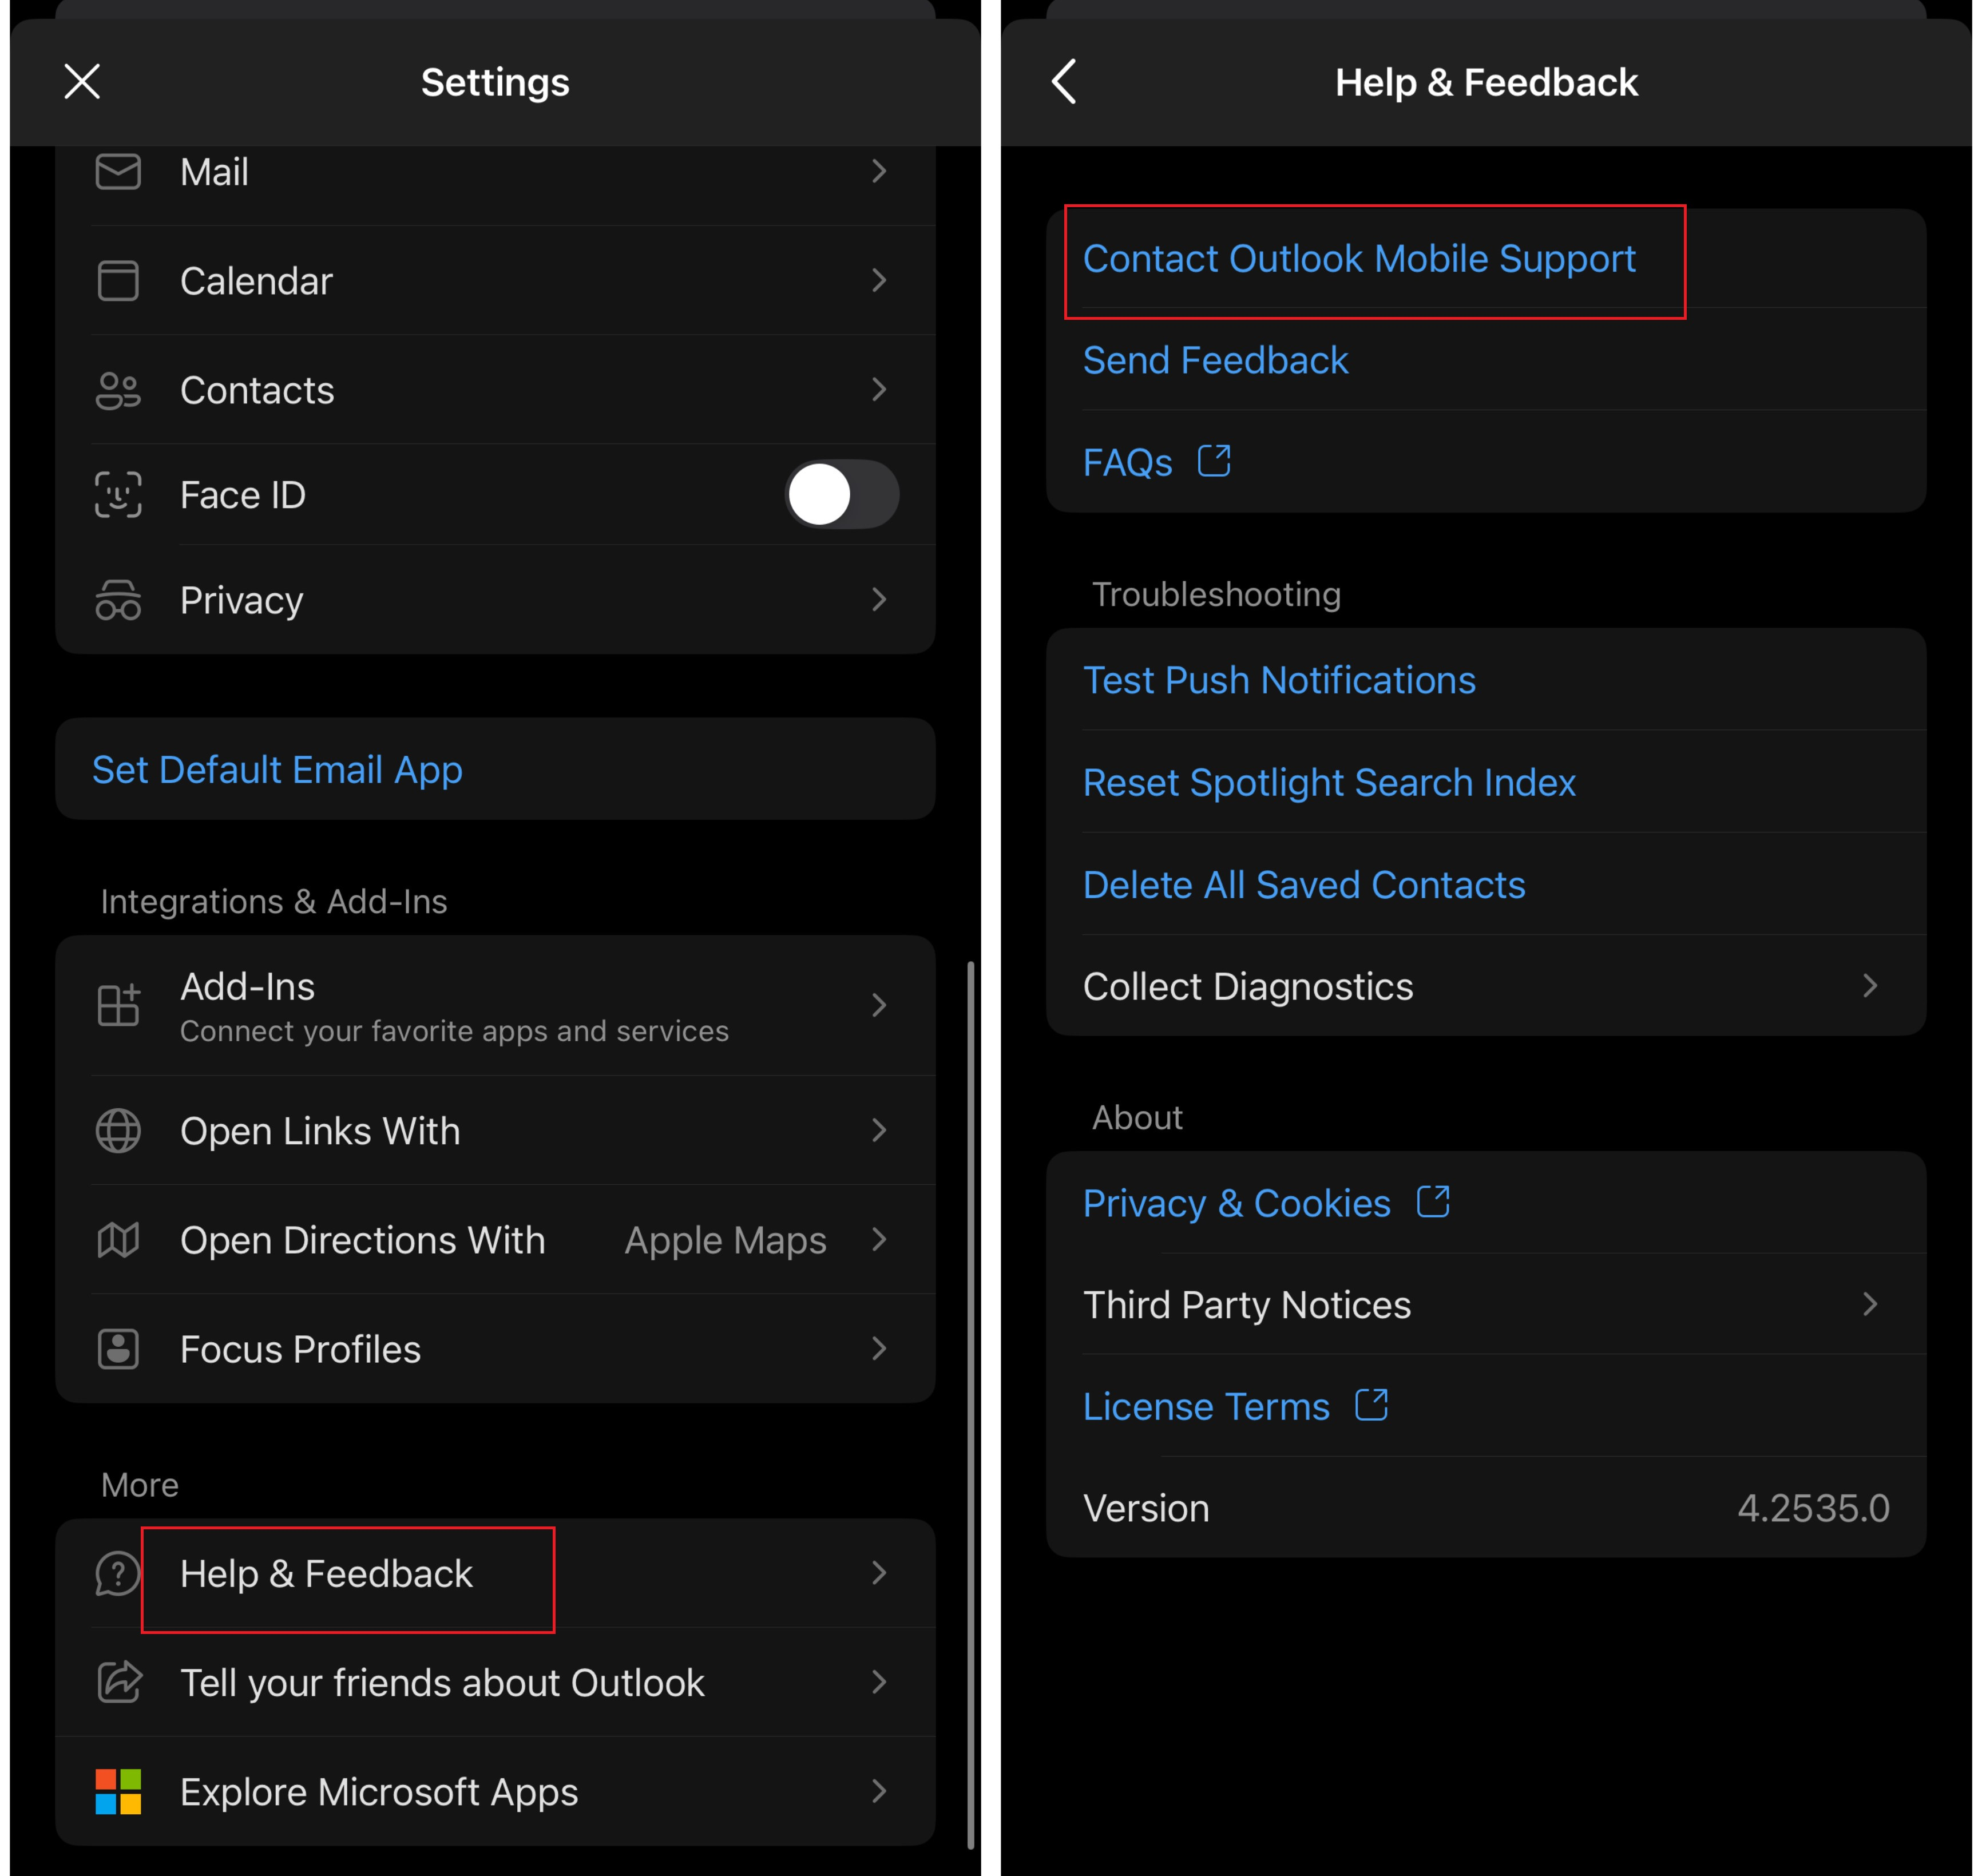This screenshot has width=1982, height=1876.
Task: Open Explore Microsoft Apps
Action: pyautogui.click(x=495, y=1791)
